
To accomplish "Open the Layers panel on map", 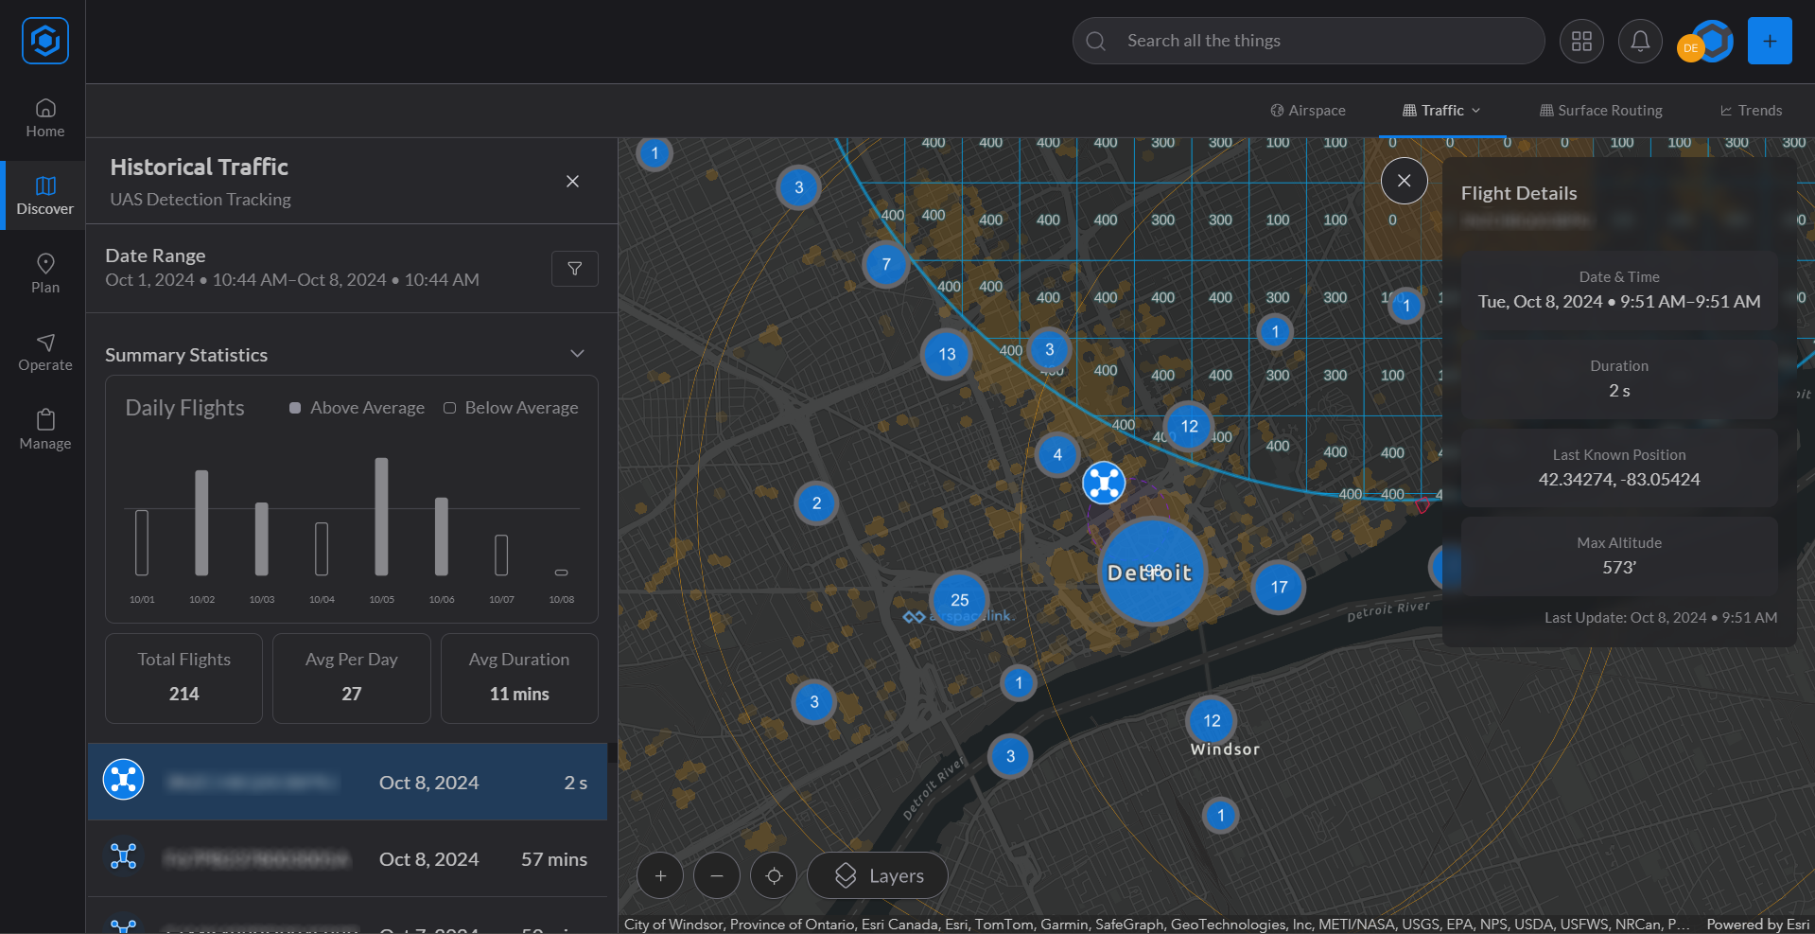I will click(879, 876).
